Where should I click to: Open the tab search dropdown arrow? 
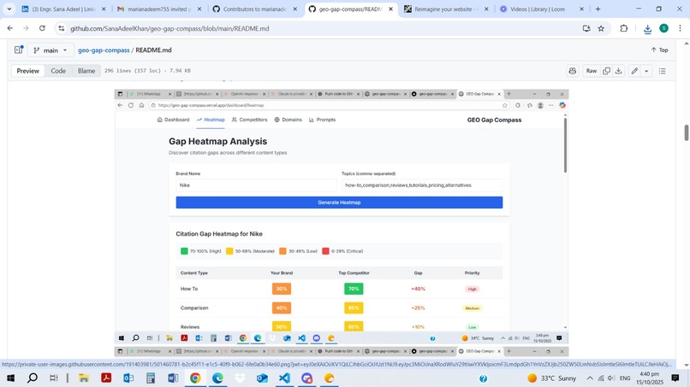click(x=9, y=9)
